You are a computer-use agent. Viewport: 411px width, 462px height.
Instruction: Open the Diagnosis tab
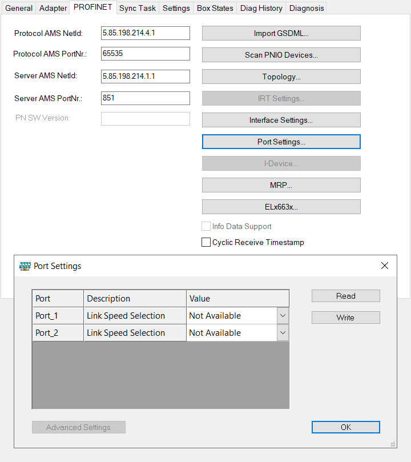(307, 8)
